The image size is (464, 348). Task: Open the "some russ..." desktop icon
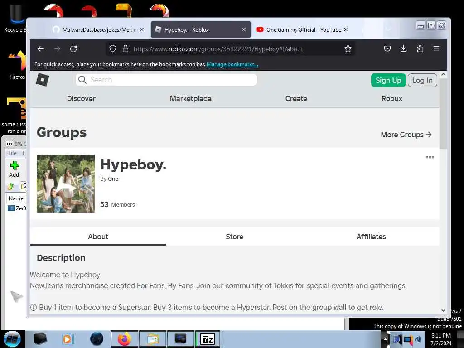[x=14, y=116]
